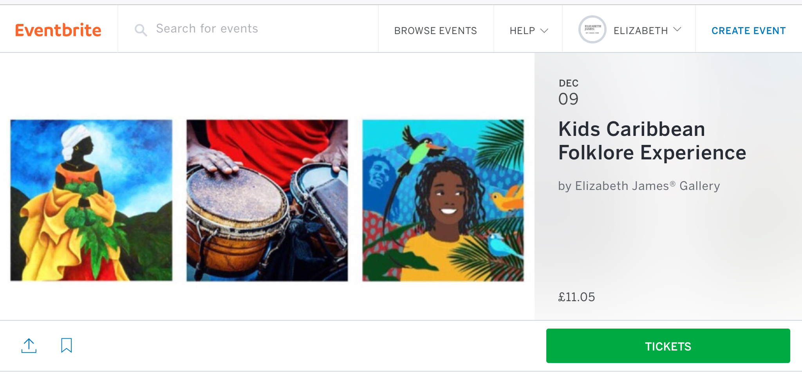Viewport: 802px width, 383px height.
Task: Select the Help menu label
Action: (x=522, y=31)
